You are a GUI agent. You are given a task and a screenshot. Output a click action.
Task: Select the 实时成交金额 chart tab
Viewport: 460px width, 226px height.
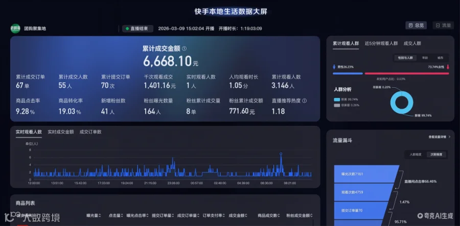[61, 132]
